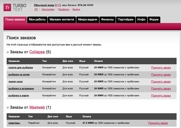181x128 pixels.
Task: Open the Профиль link
Action: coord(64,9)
